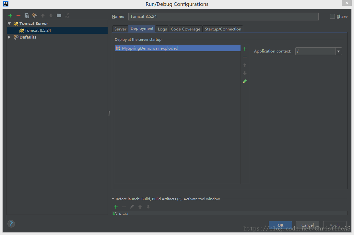Select the Tomcat 8.5.24 configuration

coord(57,30)
